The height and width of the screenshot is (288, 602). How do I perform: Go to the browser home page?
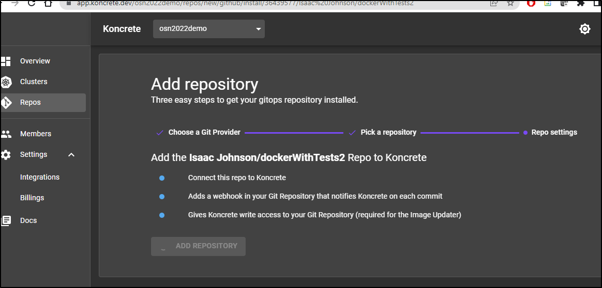click(x=48, y=3)
